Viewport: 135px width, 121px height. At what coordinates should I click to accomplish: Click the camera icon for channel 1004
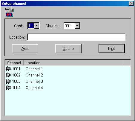pyautogui.click(x=9, y=88)
